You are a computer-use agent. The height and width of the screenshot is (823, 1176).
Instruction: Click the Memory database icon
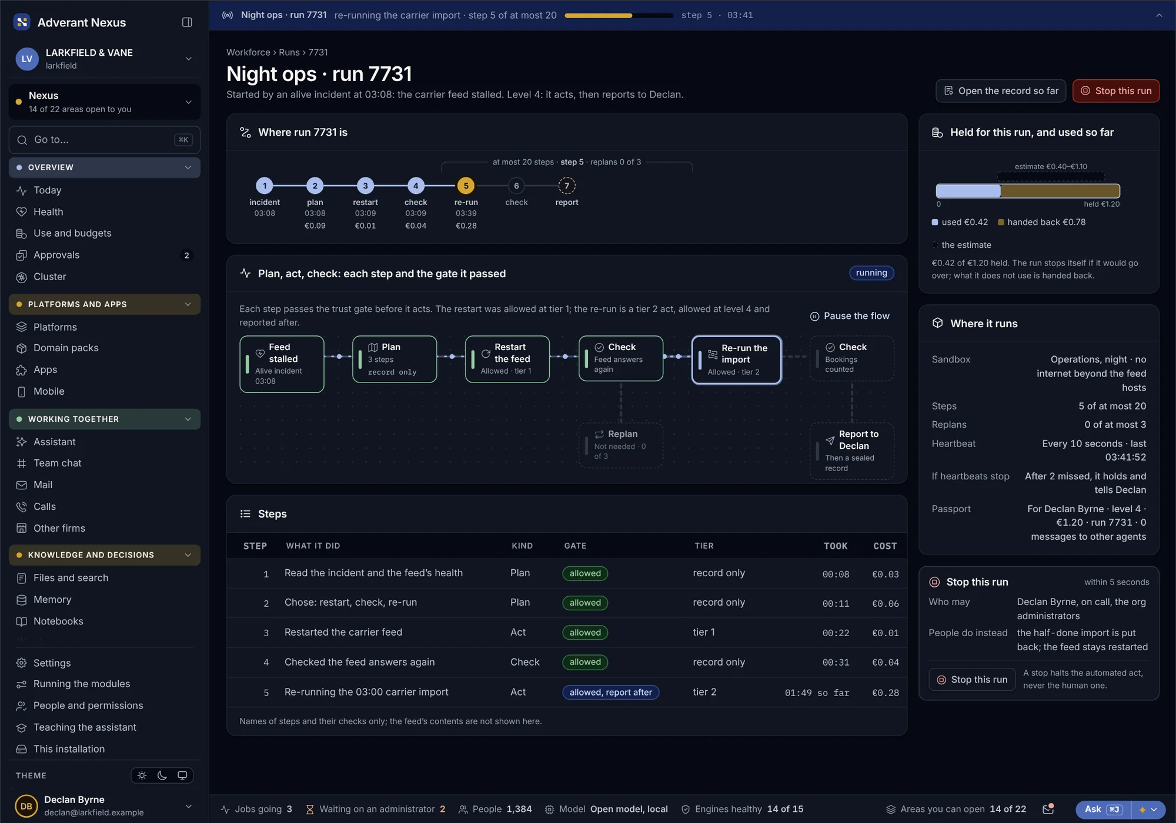22,600
